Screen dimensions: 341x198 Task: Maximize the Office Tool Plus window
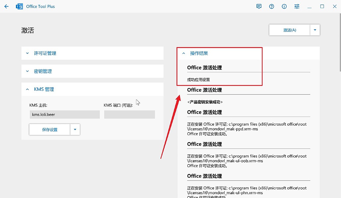[x=322, y=7]
